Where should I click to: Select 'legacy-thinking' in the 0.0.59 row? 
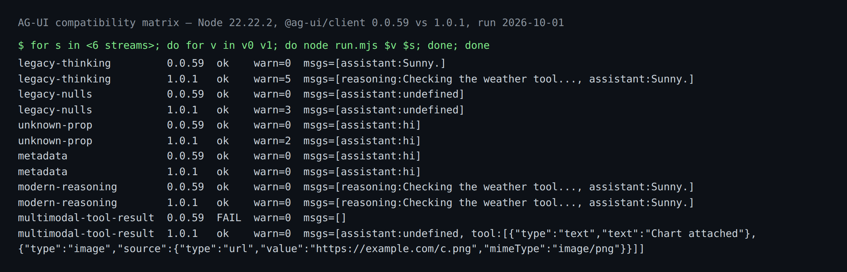64,63
